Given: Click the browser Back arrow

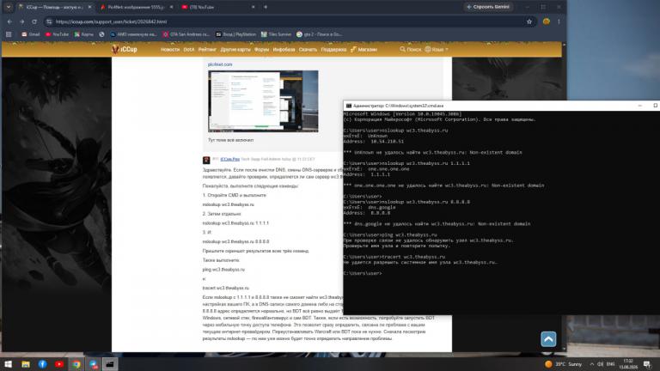Looking at the screenshot, I should point(9,21).
